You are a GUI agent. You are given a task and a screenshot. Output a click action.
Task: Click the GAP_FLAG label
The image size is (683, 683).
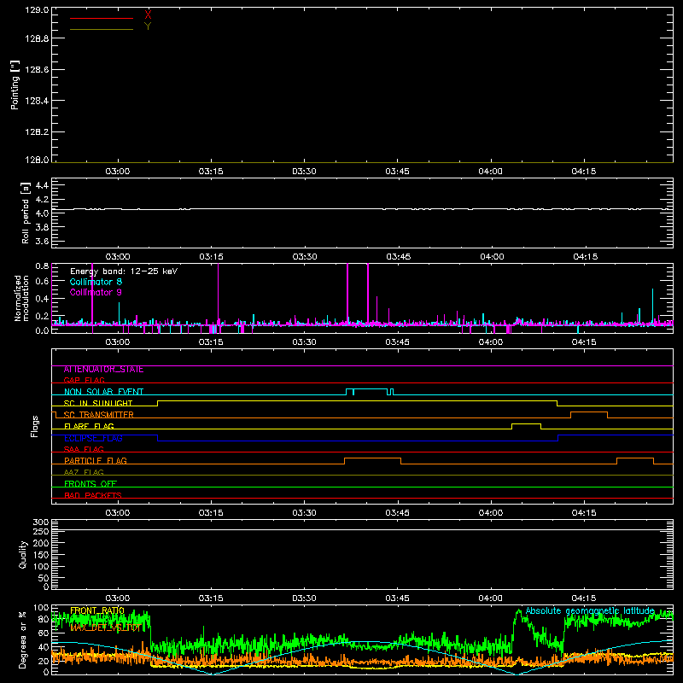click(x=84, y=380)
